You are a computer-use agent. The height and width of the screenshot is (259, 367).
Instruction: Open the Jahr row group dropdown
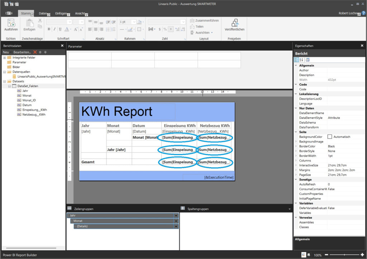(176, 216)
